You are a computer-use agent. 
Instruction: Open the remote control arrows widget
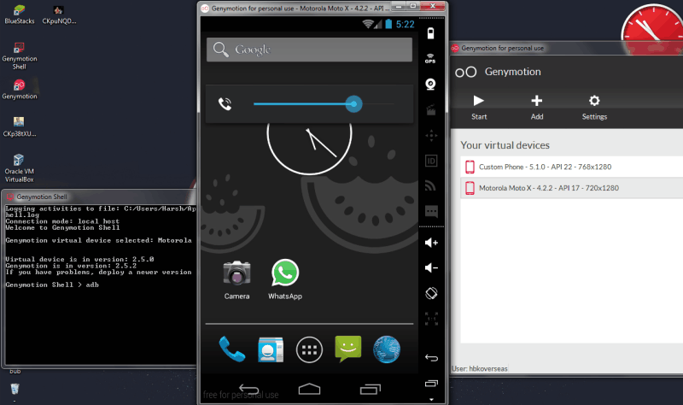pyautogui.click(x=431, y=136)
